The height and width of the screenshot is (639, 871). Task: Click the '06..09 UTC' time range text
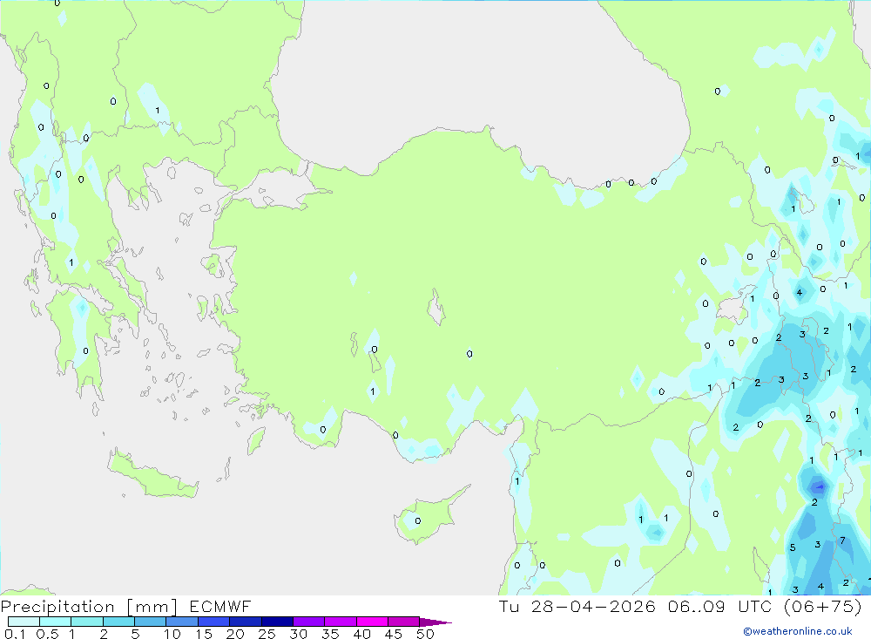point(720,606)
